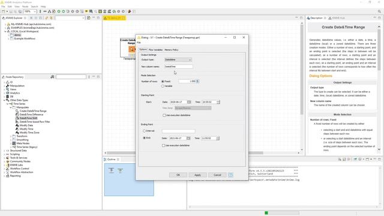Click the new workflow toolbar icon
384x216 pixels.
(3, 11)
